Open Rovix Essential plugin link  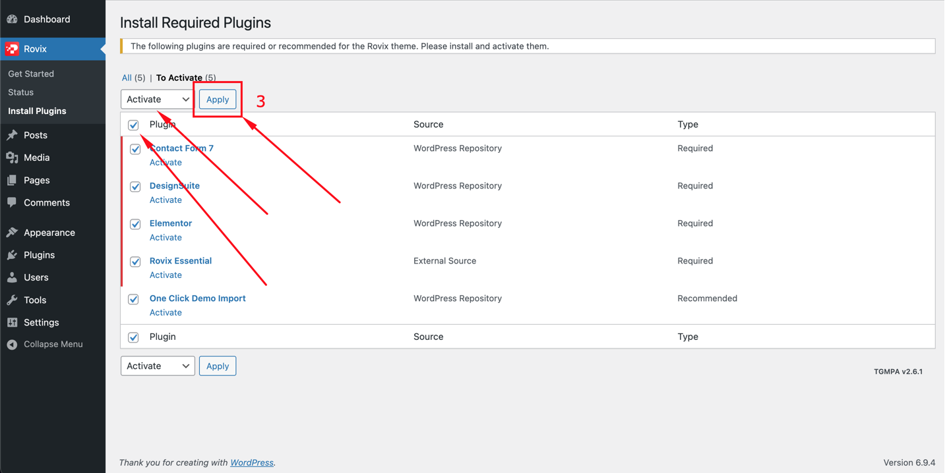181,261
